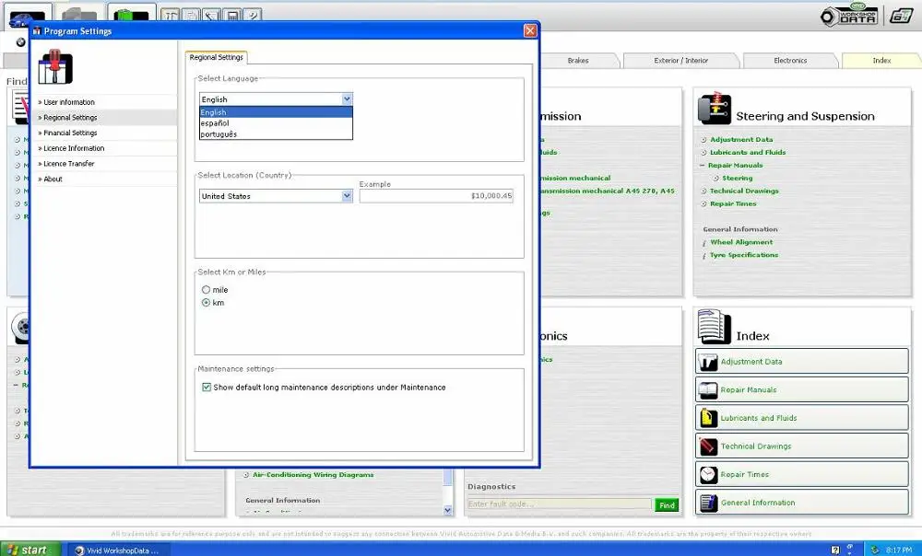The height and width of the screenshot is (556, 922).
Task: Switch to the Electronics tab
Action: (x=790, y=61)
